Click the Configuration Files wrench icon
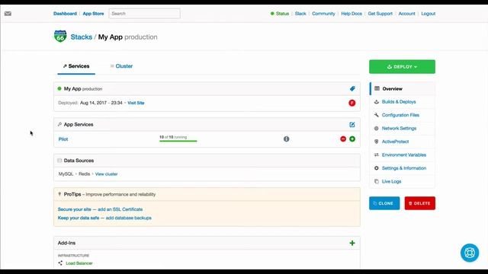Viewport: 488px width, 274px height. pos(376,115)
